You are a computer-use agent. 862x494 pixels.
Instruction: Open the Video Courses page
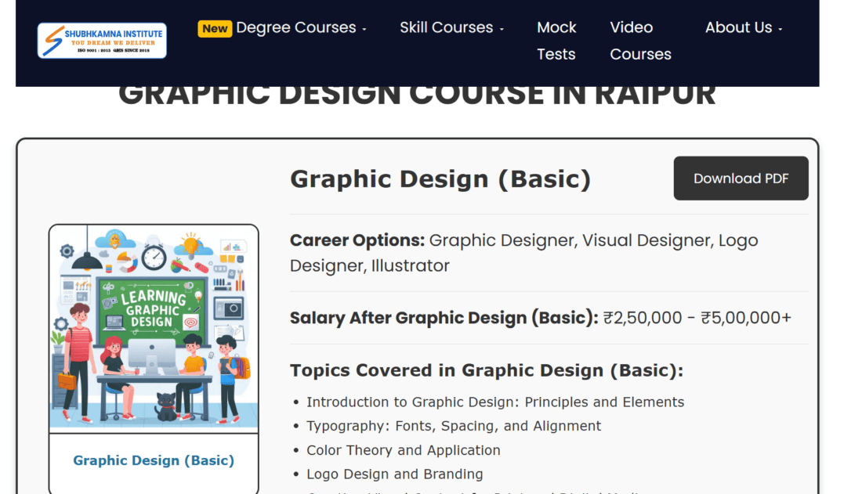pos(640,41)
